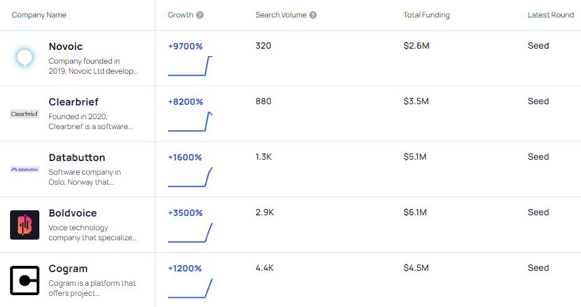Sort by Growth column header
This screenshot has height=307, width=581.
click(181, 15)
